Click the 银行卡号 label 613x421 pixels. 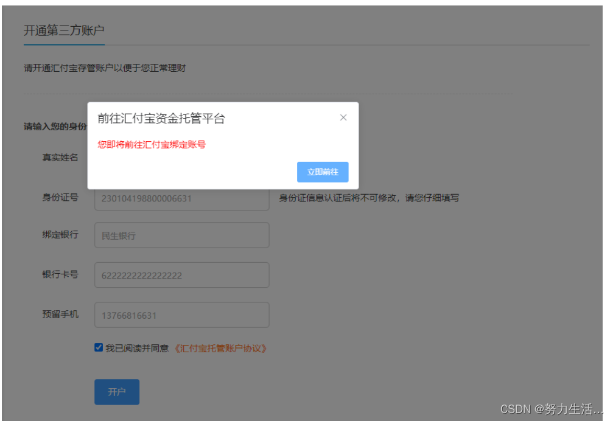tap(60, 274)
